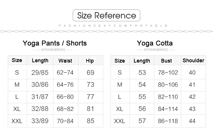The height and width of the screenshot is (130, 213).
Task: Click the Yoga Cotta length value 56
Action: 142,109
